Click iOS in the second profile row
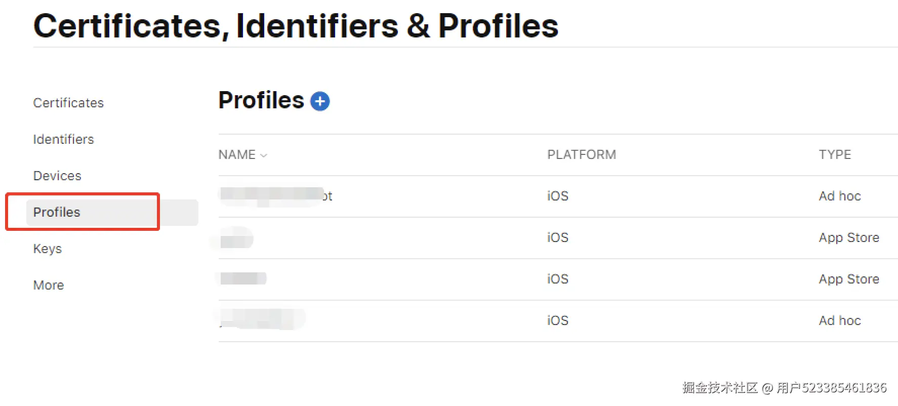Screen dimensions: 898x406 tap(557, 237)
